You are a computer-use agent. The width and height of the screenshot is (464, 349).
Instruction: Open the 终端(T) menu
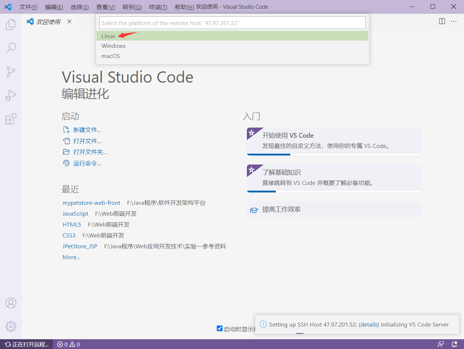(x=158, y=7)
